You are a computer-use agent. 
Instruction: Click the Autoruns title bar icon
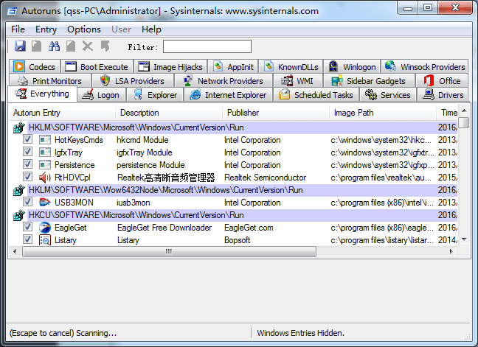click(x=13, y=11)
